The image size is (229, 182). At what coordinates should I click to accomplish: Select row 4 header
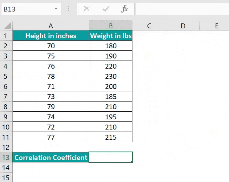pos(6,66)
